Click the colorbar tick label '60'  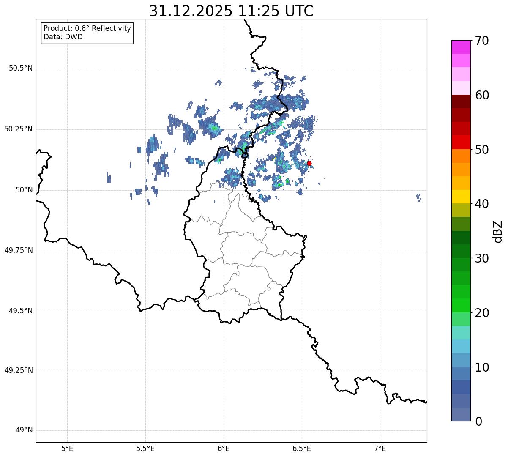482,95
